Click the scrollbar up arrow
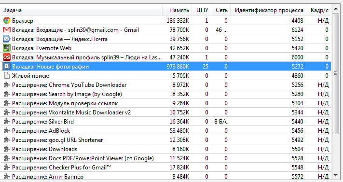This screenshot has height=182, width=343. point(335,9)
